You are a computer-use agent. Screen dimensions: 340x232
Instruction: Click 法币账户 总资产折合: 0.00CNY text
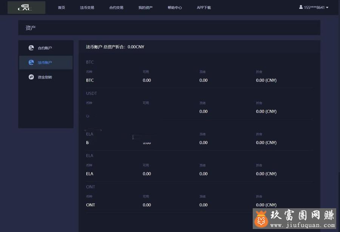point(115,47)
